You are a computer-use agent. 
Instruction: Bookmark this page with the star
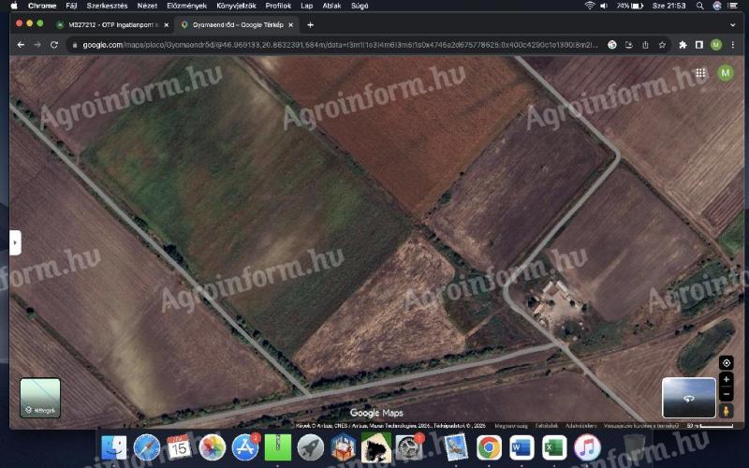point(662,44)
